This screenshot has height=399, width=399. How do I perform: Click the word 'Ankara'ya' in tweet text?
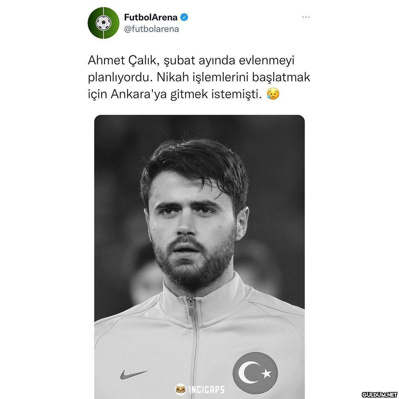[x=139, y=95]
